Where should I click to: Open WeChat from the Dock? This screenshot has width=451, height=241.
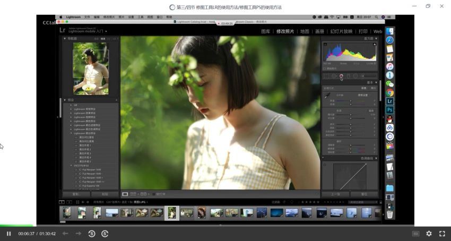point(390,84)
